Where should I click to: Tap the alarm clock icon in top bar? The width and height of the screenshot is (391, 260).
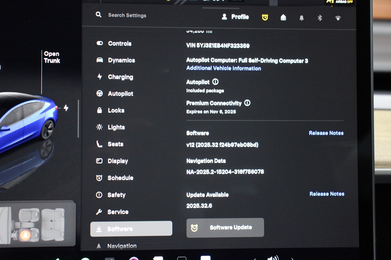coord(265,17)
